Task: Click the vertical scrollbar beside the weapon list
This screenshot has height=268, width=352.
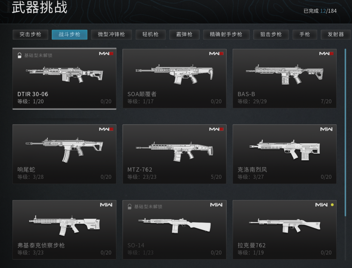Action: point(345,133)
